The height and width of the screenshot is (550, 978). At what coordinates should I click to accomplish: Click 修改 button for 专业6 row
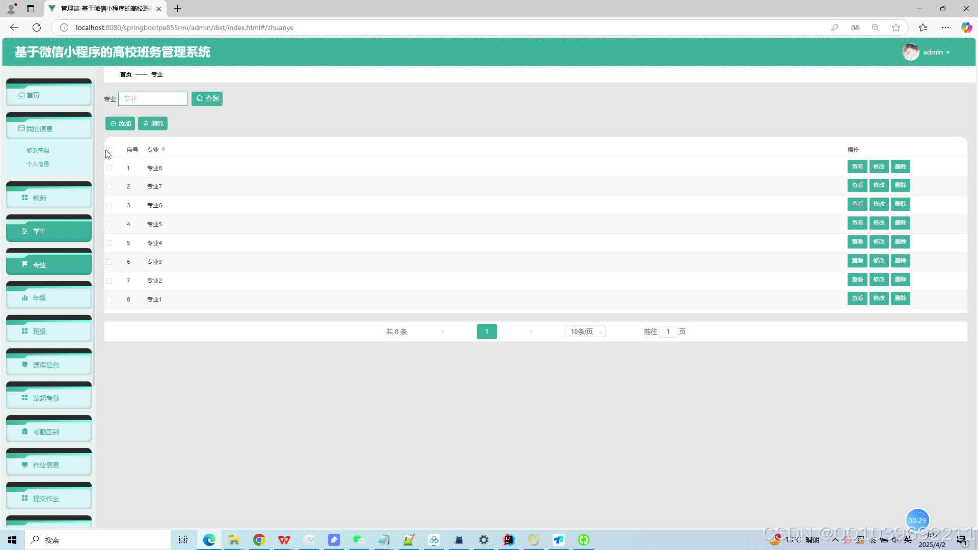click(879, 204)
